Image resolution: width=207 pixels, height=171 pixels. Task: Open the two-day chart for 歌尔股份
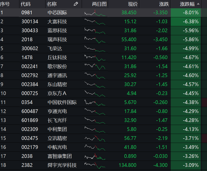pos(95,67)
